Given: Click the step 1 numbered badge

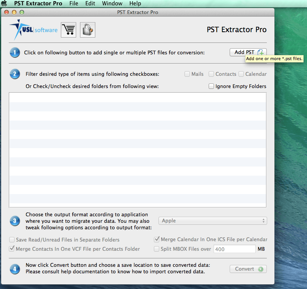Looking at the screenshot, I should tap(15, 52).
